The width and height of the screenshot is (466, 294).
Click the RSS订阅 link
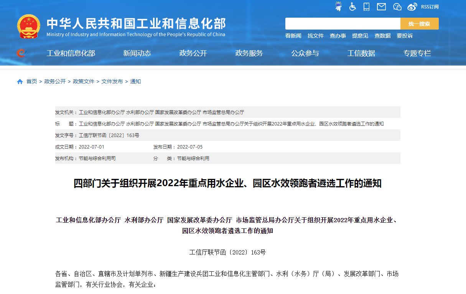point(430,7)
